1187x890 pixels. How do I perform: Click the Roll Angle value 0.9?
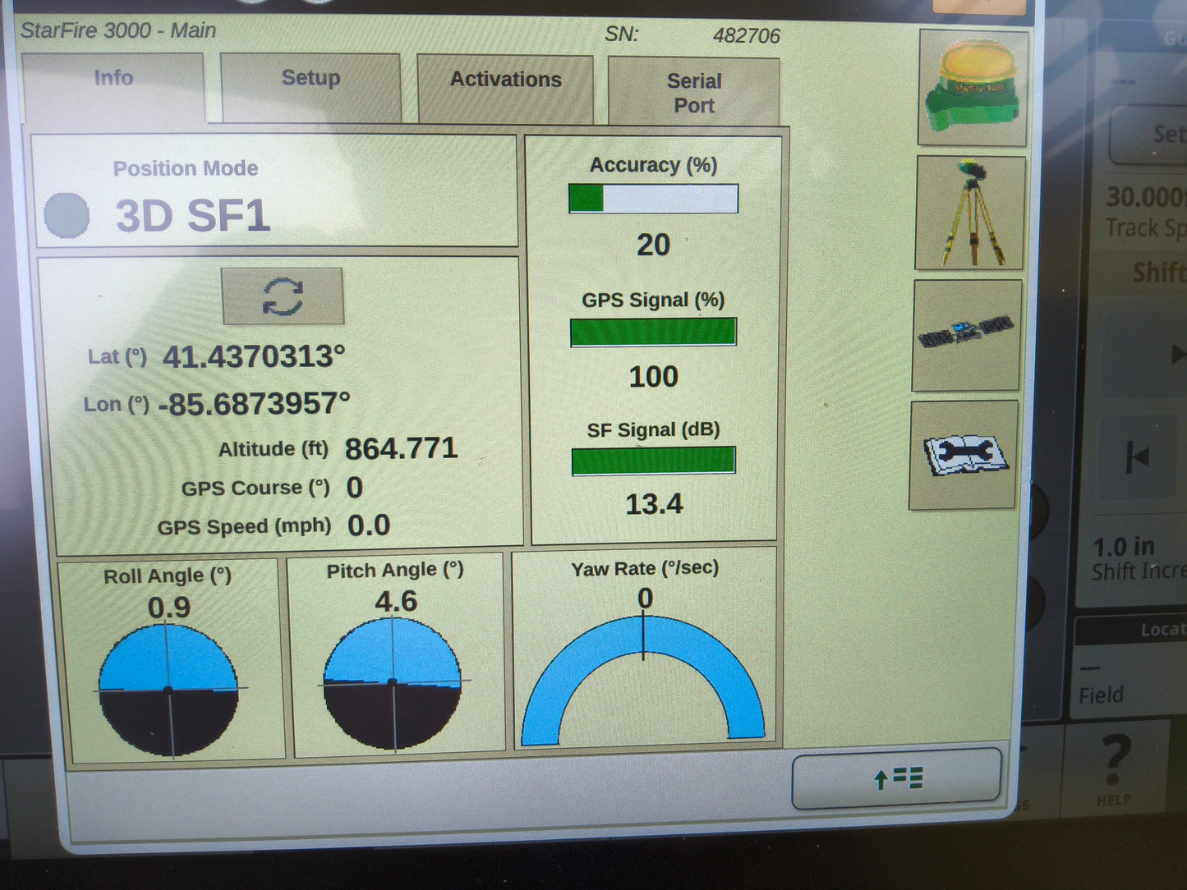click(x=169, y=607)
